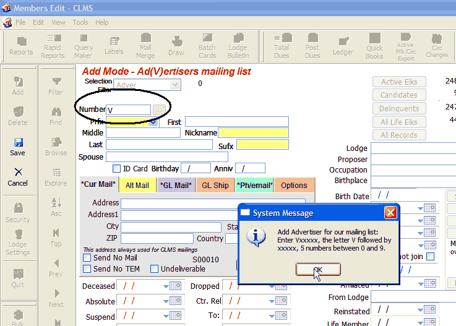Expand the Prfx dropdown
Viewport: 456px width, 326px height.
[x=153, y=122]
